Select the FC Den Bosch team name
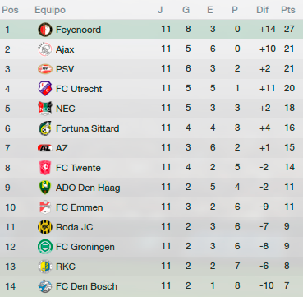The image size is (303, 297). (86, 286)
